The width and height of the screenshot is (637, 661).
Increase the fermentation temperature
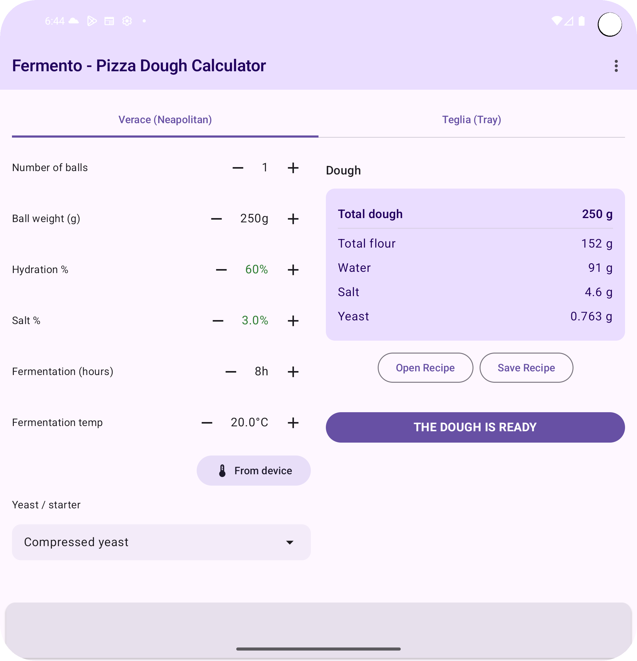click(x=293, y=422)
